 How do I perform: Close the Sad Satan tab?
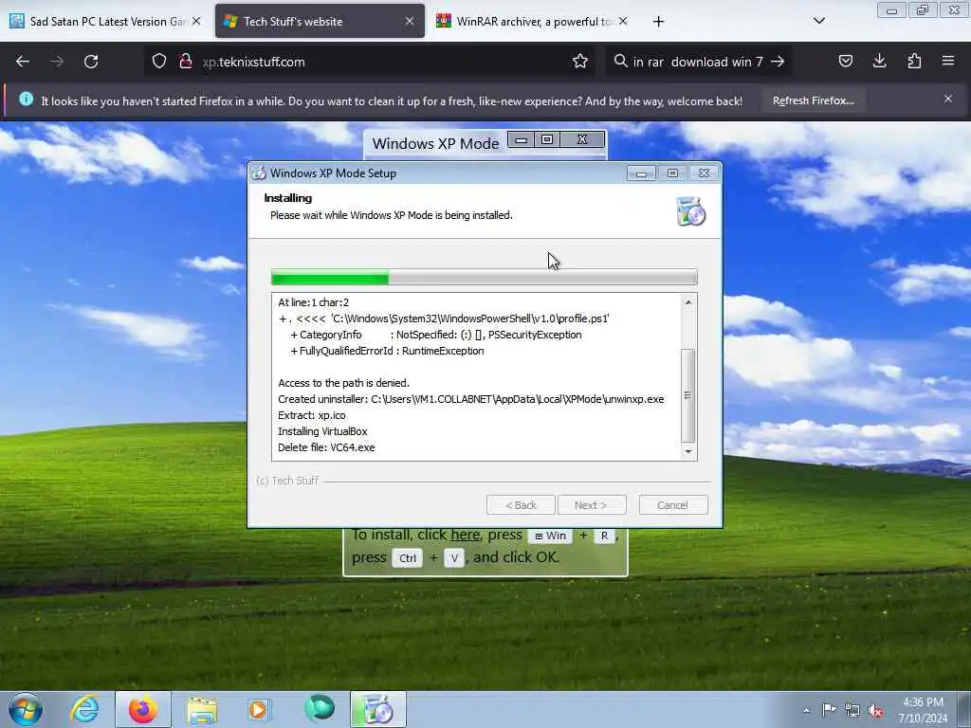[x=196, y=21]
